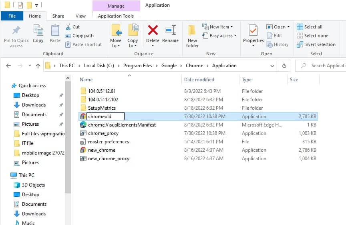Screen dimensions: 346x225
Task: Switch to the View ribbon tab
Action: pyautogui.click(x=80, y=16)
